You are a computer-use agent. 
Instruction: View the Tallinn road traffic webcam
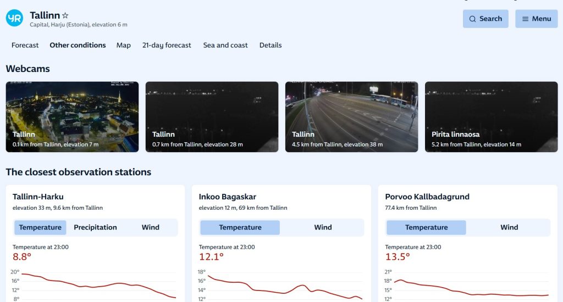pyautogui.click(x=351, y=116)
